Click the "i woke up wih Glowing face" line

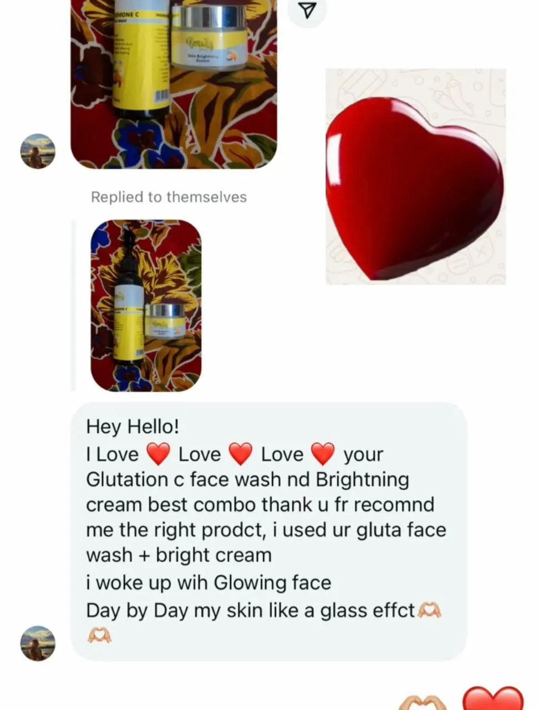pos(209,582)
